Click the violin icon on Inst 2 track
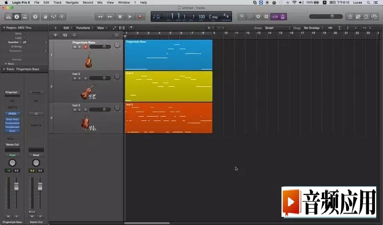Viewport: 383px width, 225px height. 88,91
